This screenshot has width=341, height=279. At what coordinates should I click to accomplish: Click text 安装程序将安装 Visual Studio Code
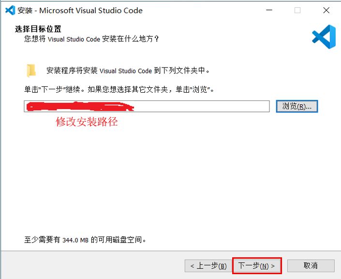pyautogui.click(x=99, y=71)
